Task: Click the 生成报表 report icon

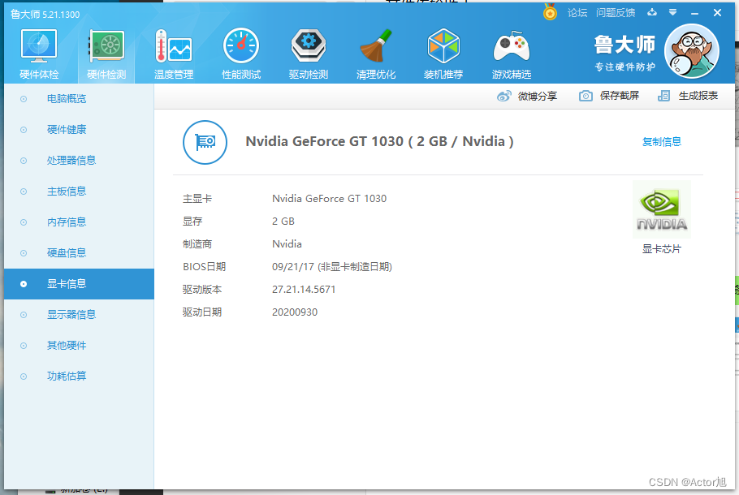Action: click(x=663, y=96)
